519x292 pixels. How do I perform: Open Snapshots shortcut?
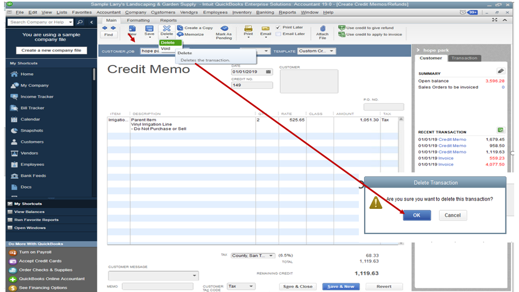coord(32,130)
